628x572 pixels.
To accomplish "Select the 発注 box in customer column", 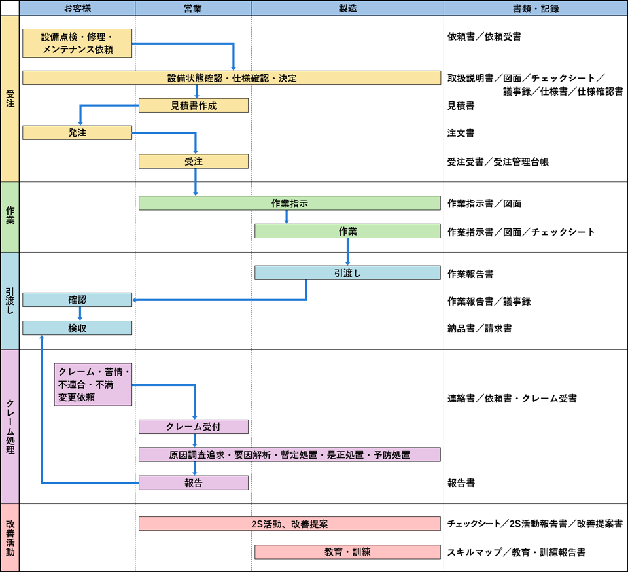I will pyautogui.click(x=77, y=133).
